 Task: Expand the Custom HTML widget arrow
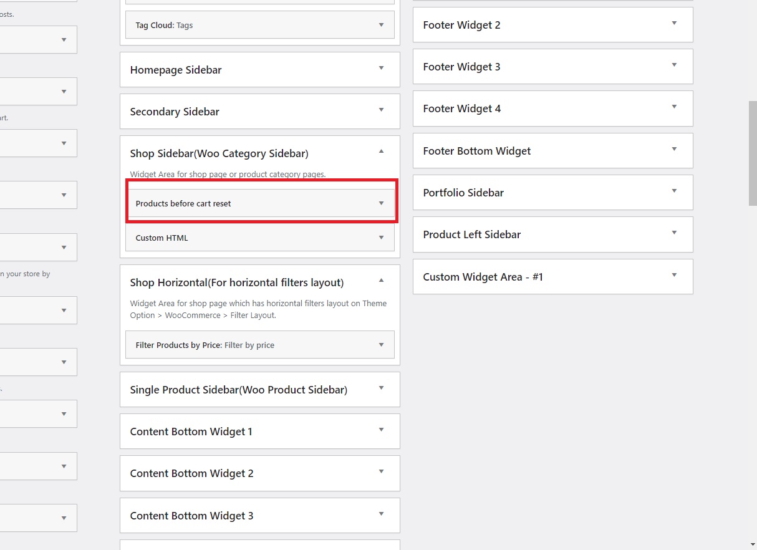pos(382,238)
